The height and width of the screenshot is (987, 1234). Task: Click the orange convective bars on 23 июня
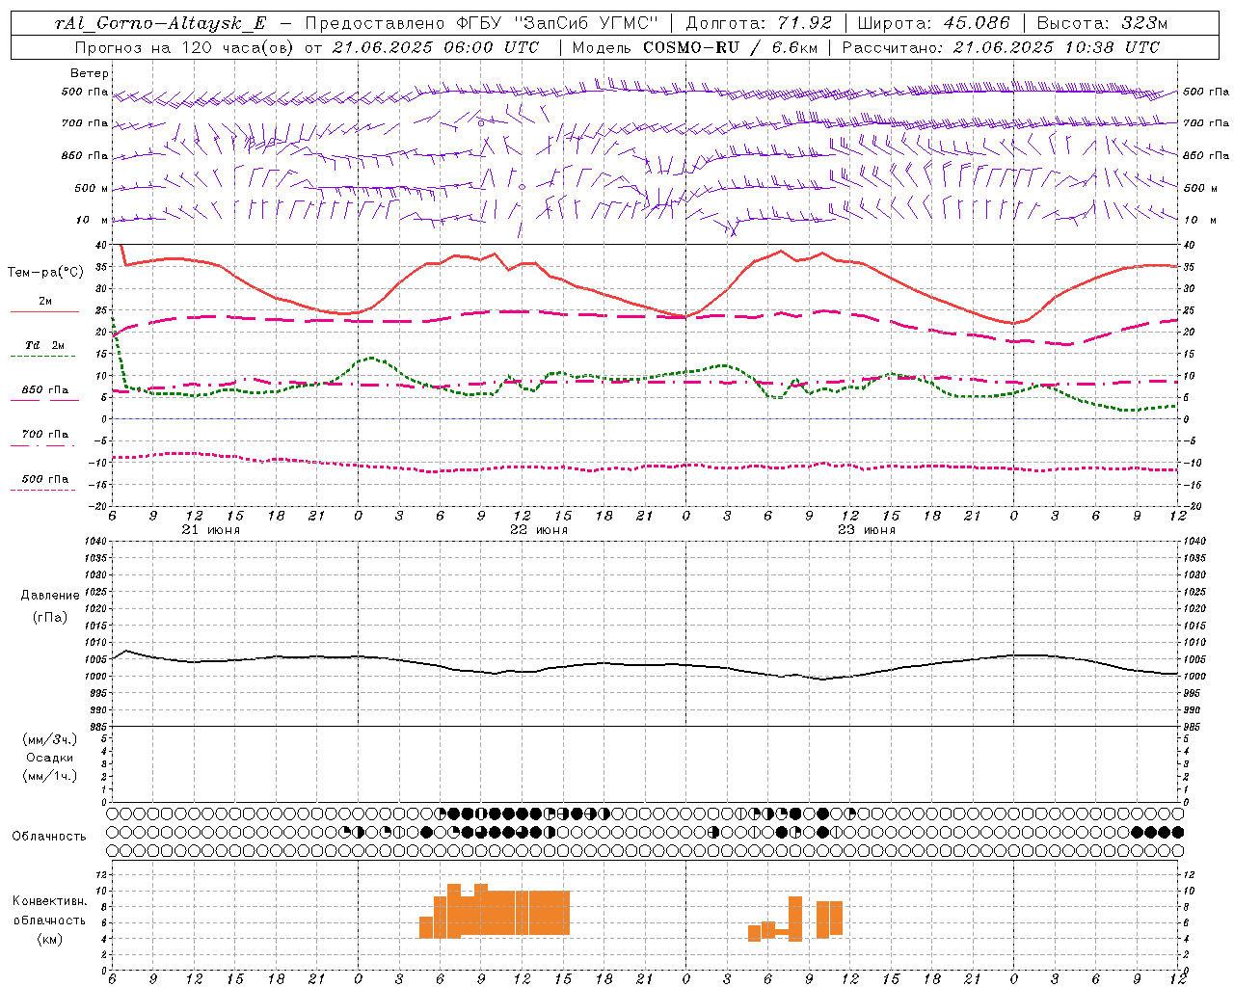795,920
